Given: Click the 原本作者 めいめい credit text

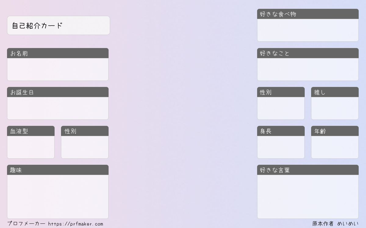Looking at the screenshot, I should pos(335,224).
